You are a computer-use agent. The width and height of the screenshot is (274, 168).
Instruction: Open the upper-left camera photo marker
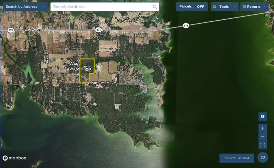tap(85, 67)
